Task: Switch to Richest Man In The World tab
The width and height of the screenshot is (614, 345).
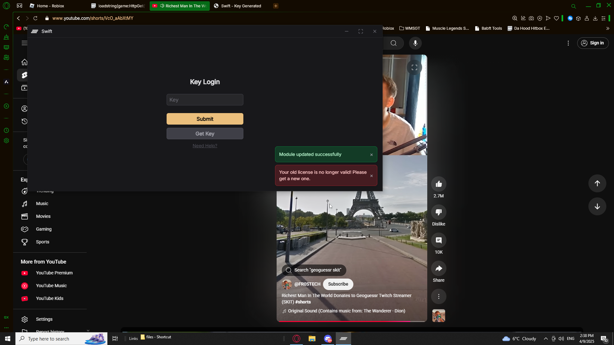Action: 180,6
